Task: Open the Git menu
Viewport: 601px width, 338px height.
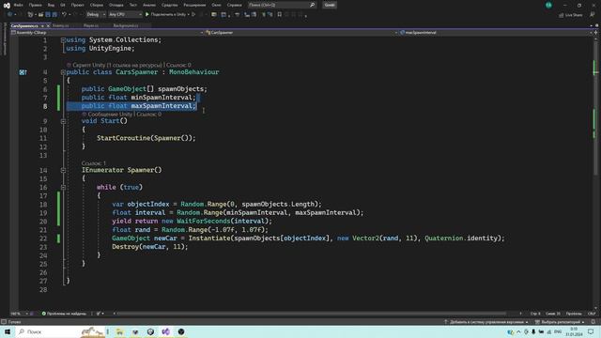Action: click(x=63, y=5)
